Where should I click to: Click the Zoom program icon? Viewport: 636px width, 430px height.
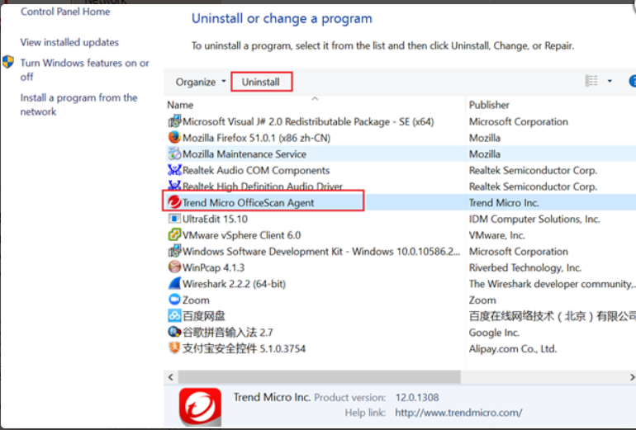click(x=174, y=300)
